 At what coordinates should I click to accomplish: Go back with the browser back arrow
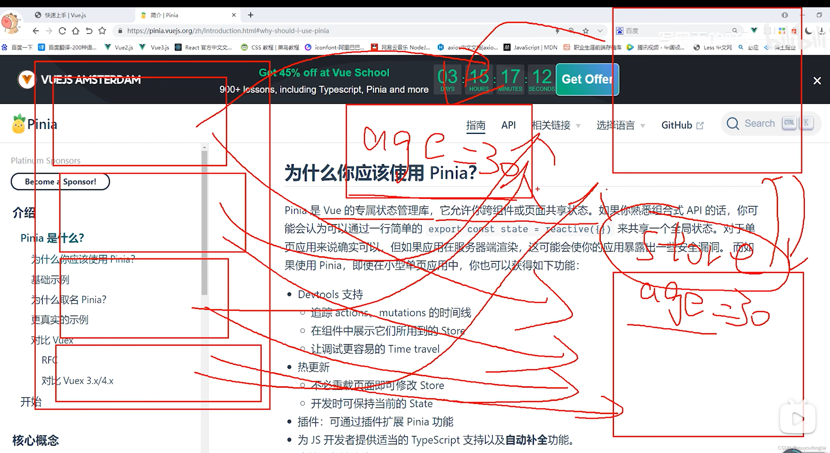pyautogui.click(x=36, y=31)
